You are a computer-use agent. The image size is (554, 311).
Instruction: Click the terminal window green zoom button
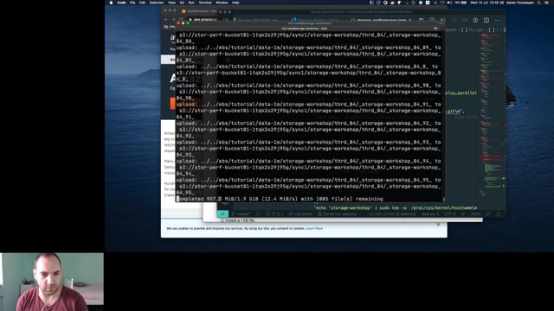tap(188, 23)
